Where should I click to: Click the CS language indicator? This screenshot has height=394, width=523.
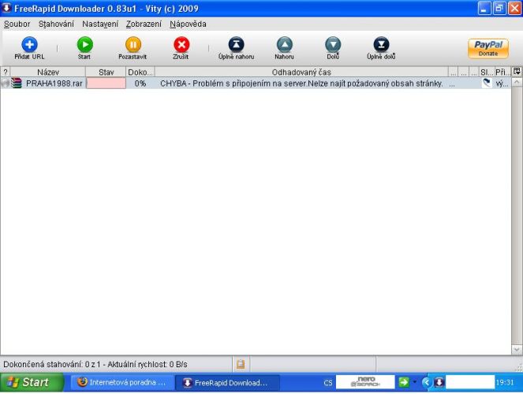328,383
